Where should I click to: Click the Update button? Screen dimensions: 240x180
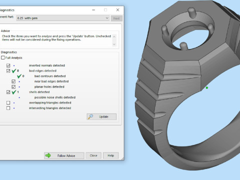click(101, 116)
